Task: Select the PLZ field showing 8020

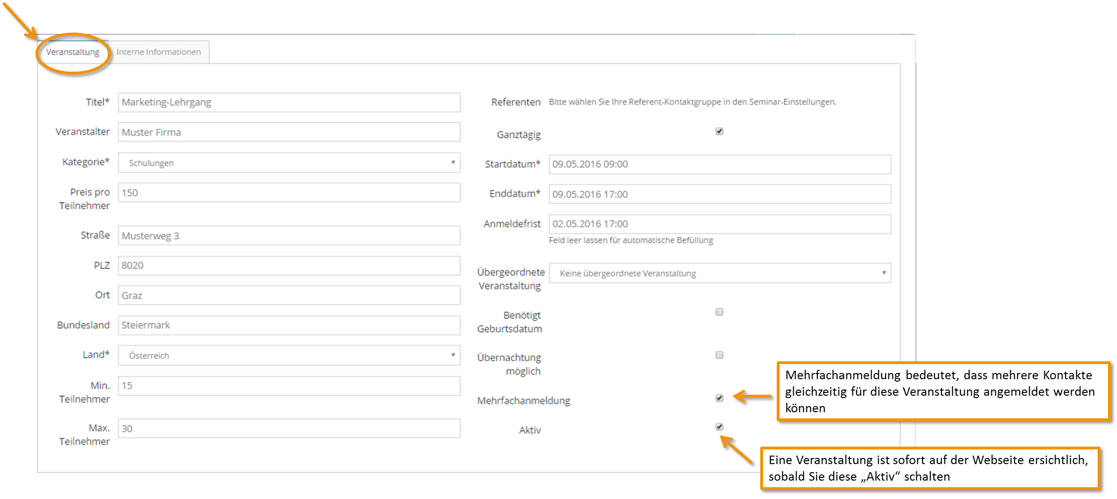Action: [x=289, y=266]
